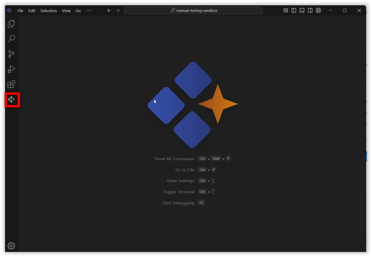372x257 pixels.
Task: Click the Shift key hint
Action: coord(216,159)
